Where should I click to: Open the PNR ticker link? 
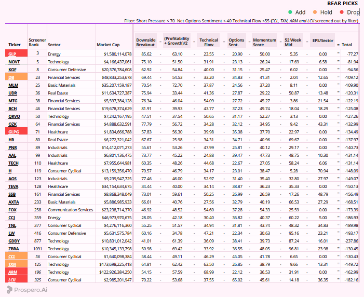click(12, 147)
